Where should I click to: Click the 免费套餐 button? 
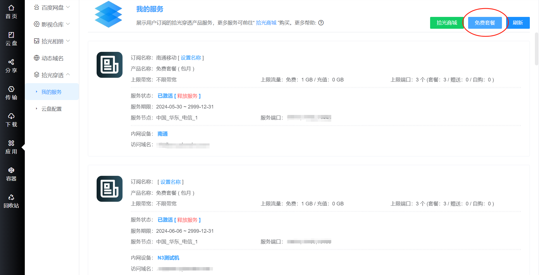pos(485,23)
